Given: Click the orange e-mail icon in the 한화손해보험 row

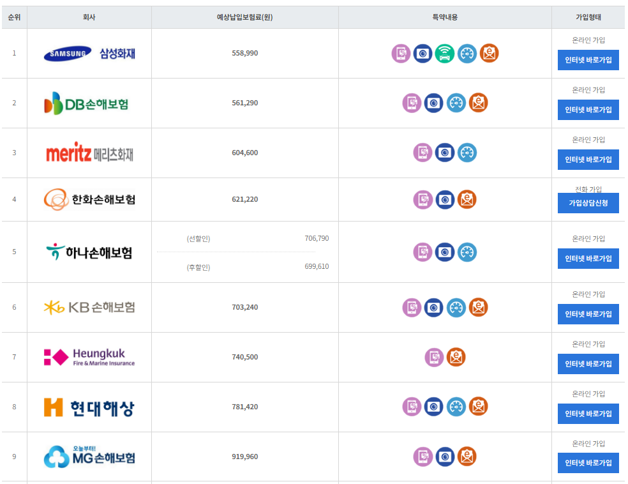Looking at the screenshot, I should tap(467, 199).
